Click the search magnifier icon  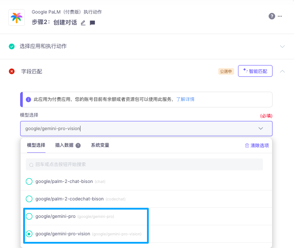tap(31, 165)
